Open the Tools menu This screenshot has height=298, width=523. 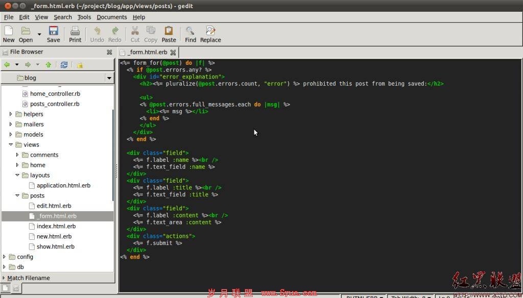84,17
